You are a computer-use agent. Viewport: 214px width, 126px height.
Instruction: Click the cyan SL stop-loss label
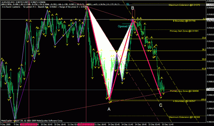click(x=128, y=4)
